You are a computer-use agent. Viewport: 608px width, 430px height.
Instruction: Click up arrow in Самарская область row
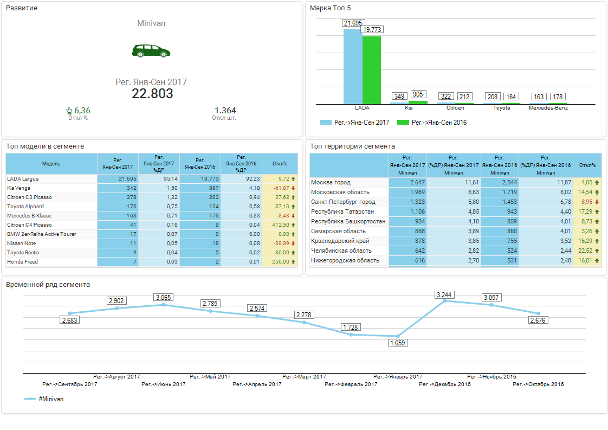[x=597, y=232]
